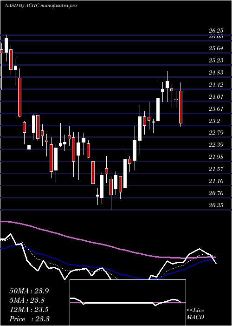This screenshot has height=326, width=232.
Task: Click the 26.25 price axis label
Action: tap(216, 31)
